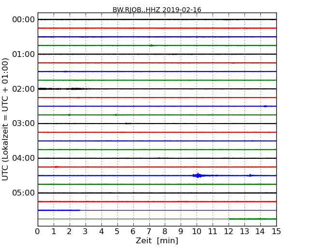
Task: Click x-axis tick label 1
Action: pyautogui.click(x=54, y=232)
